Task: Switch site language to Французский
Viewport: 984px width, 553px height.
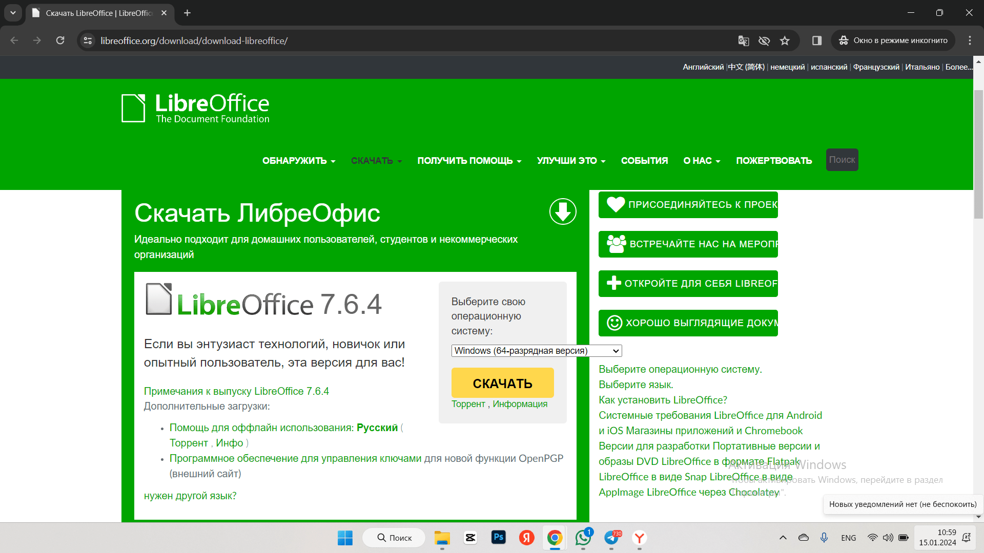Action: click(x=876, y=67)
